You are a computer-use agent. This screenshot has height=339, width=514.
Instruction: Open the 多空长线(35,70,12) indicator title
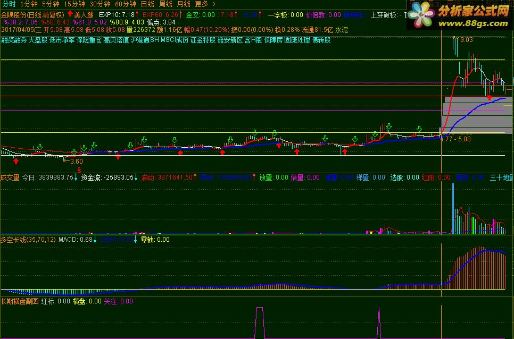pos(28,240)
